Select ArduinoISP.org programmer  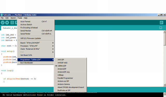[70, 72]
